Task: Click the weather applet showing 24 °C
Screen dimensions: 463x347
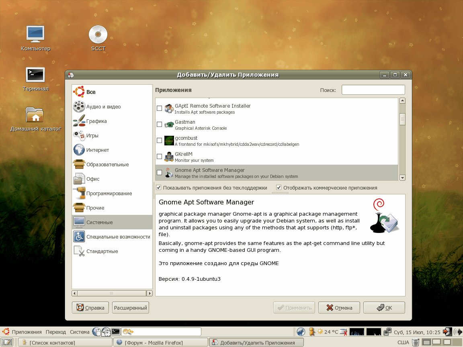Action: pos(328,332)
